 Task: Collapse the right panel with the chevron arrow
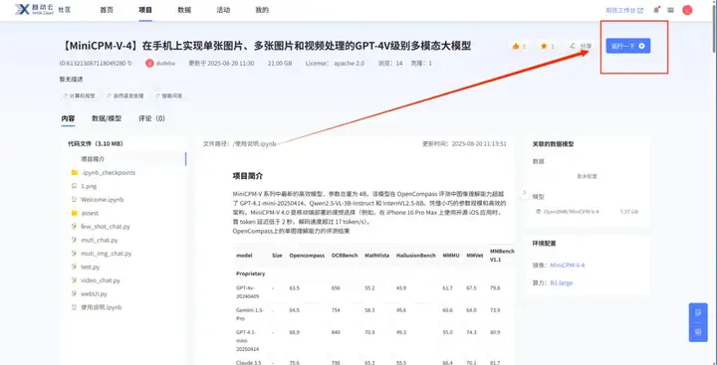(524, 193)
